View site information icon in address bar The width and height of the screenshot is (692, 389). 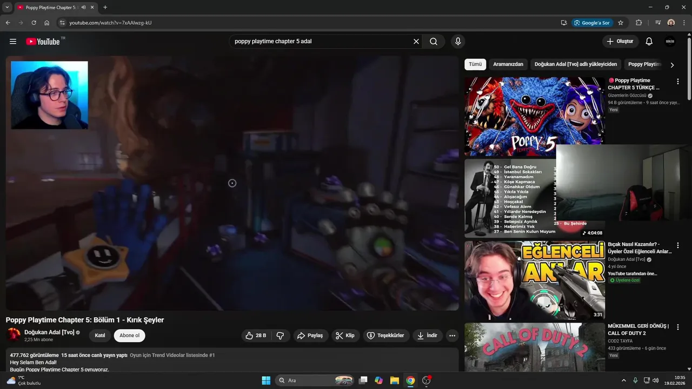click(x=62, y=23)
